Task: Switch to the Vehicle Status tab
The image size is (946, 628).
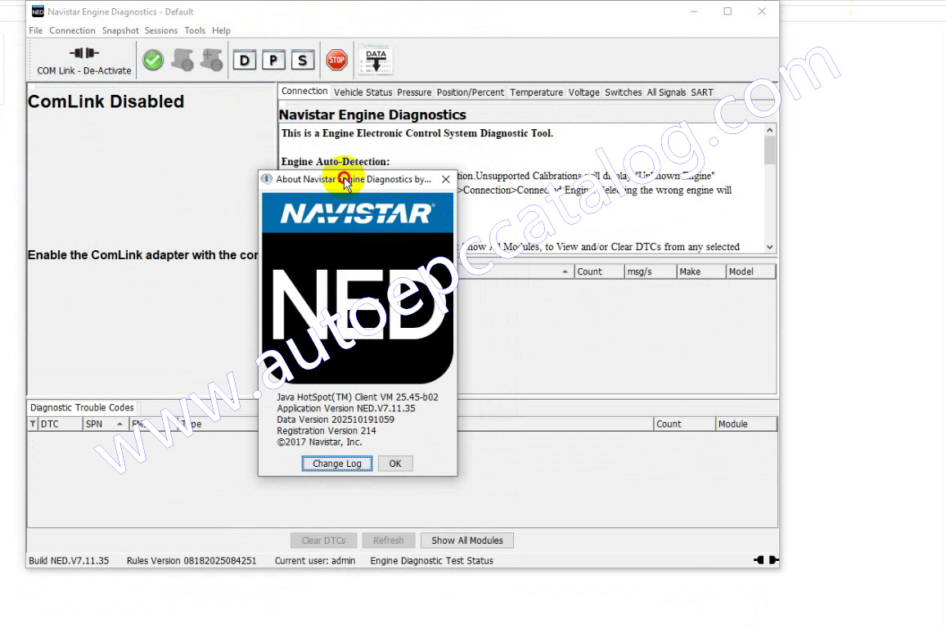Action: click(363, 92)
